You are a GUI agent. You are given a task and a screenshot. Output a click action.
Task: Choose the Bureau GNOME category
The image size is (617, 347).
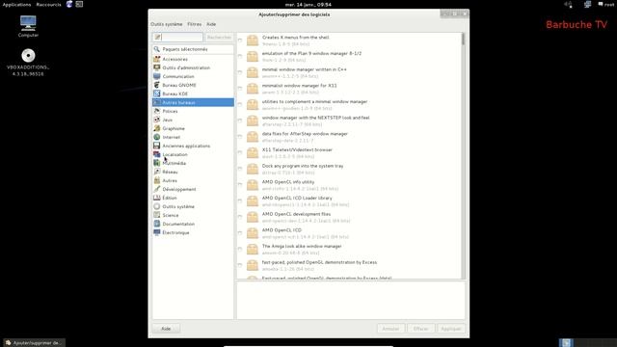[x=193, y=85]
